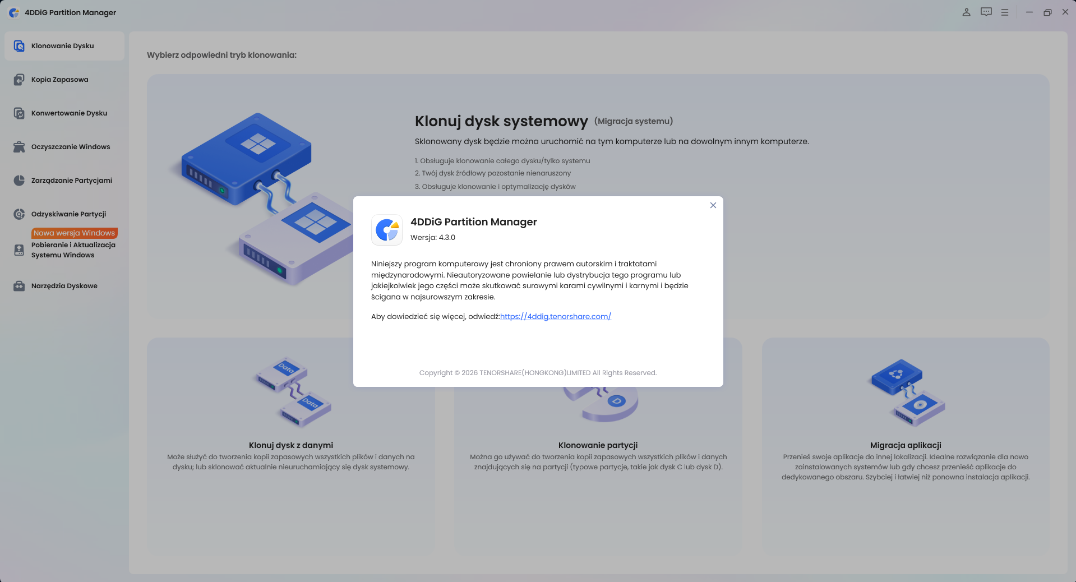Click the Wersja: 4.3.0 text
Image resolution: width=1076 pixels, height=582 pixels.
click(433, 238)
